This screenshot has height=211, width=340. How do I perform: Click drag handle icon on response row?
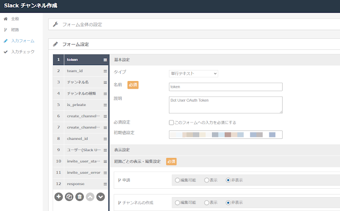(x=105, y=184)
